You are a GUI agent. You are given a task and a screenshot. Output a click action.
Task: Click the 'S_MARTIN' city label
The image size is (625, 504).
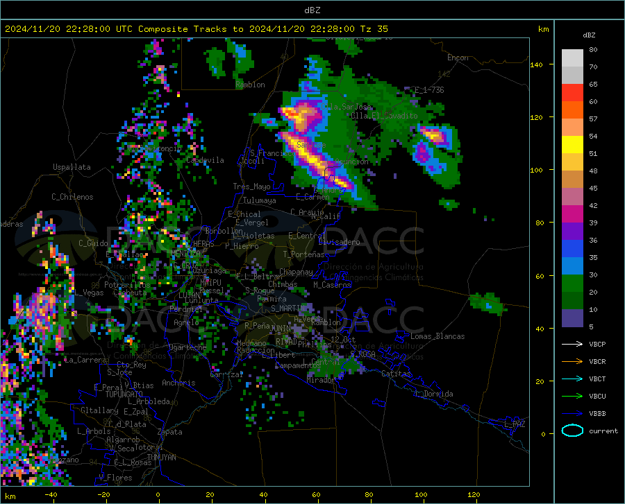[287, 309]
